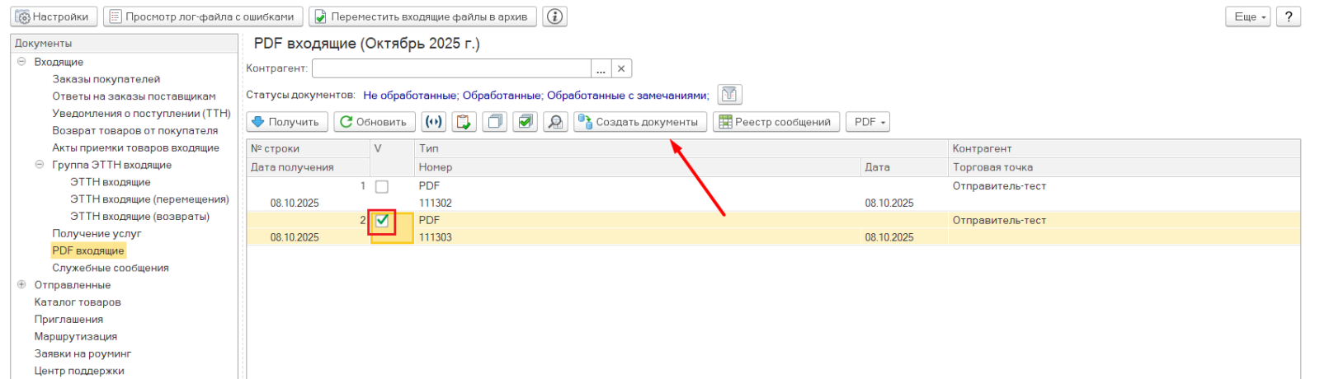1320x379 pixels.
Task: Clear the Контрагент field with X button
Action: [621, 68]
